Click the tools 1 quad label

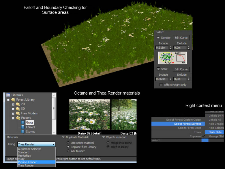[x=155, y=140]
